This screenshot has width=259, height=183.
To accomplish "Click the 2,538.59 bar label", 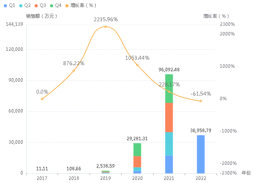I will [105, 166].
